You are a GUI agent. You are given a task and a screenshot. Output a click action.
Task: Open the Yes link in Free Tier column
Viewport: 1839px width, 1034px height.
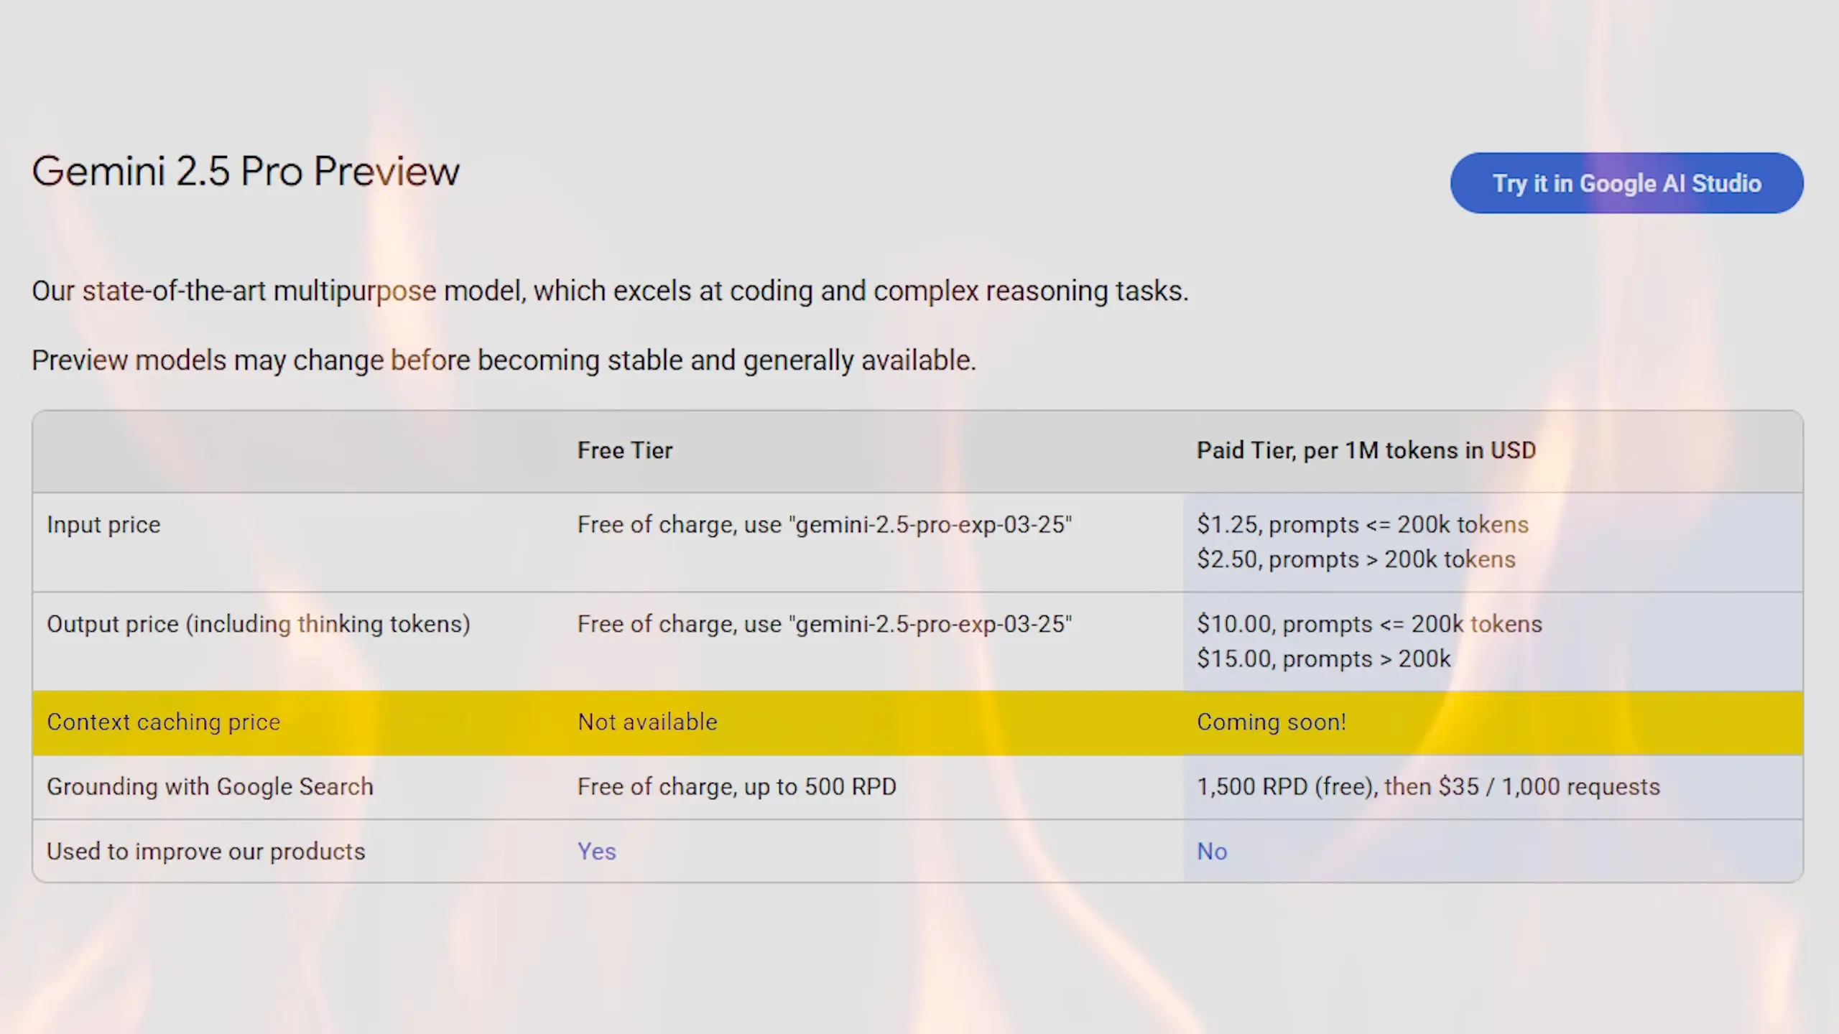[x=596, y=851]
